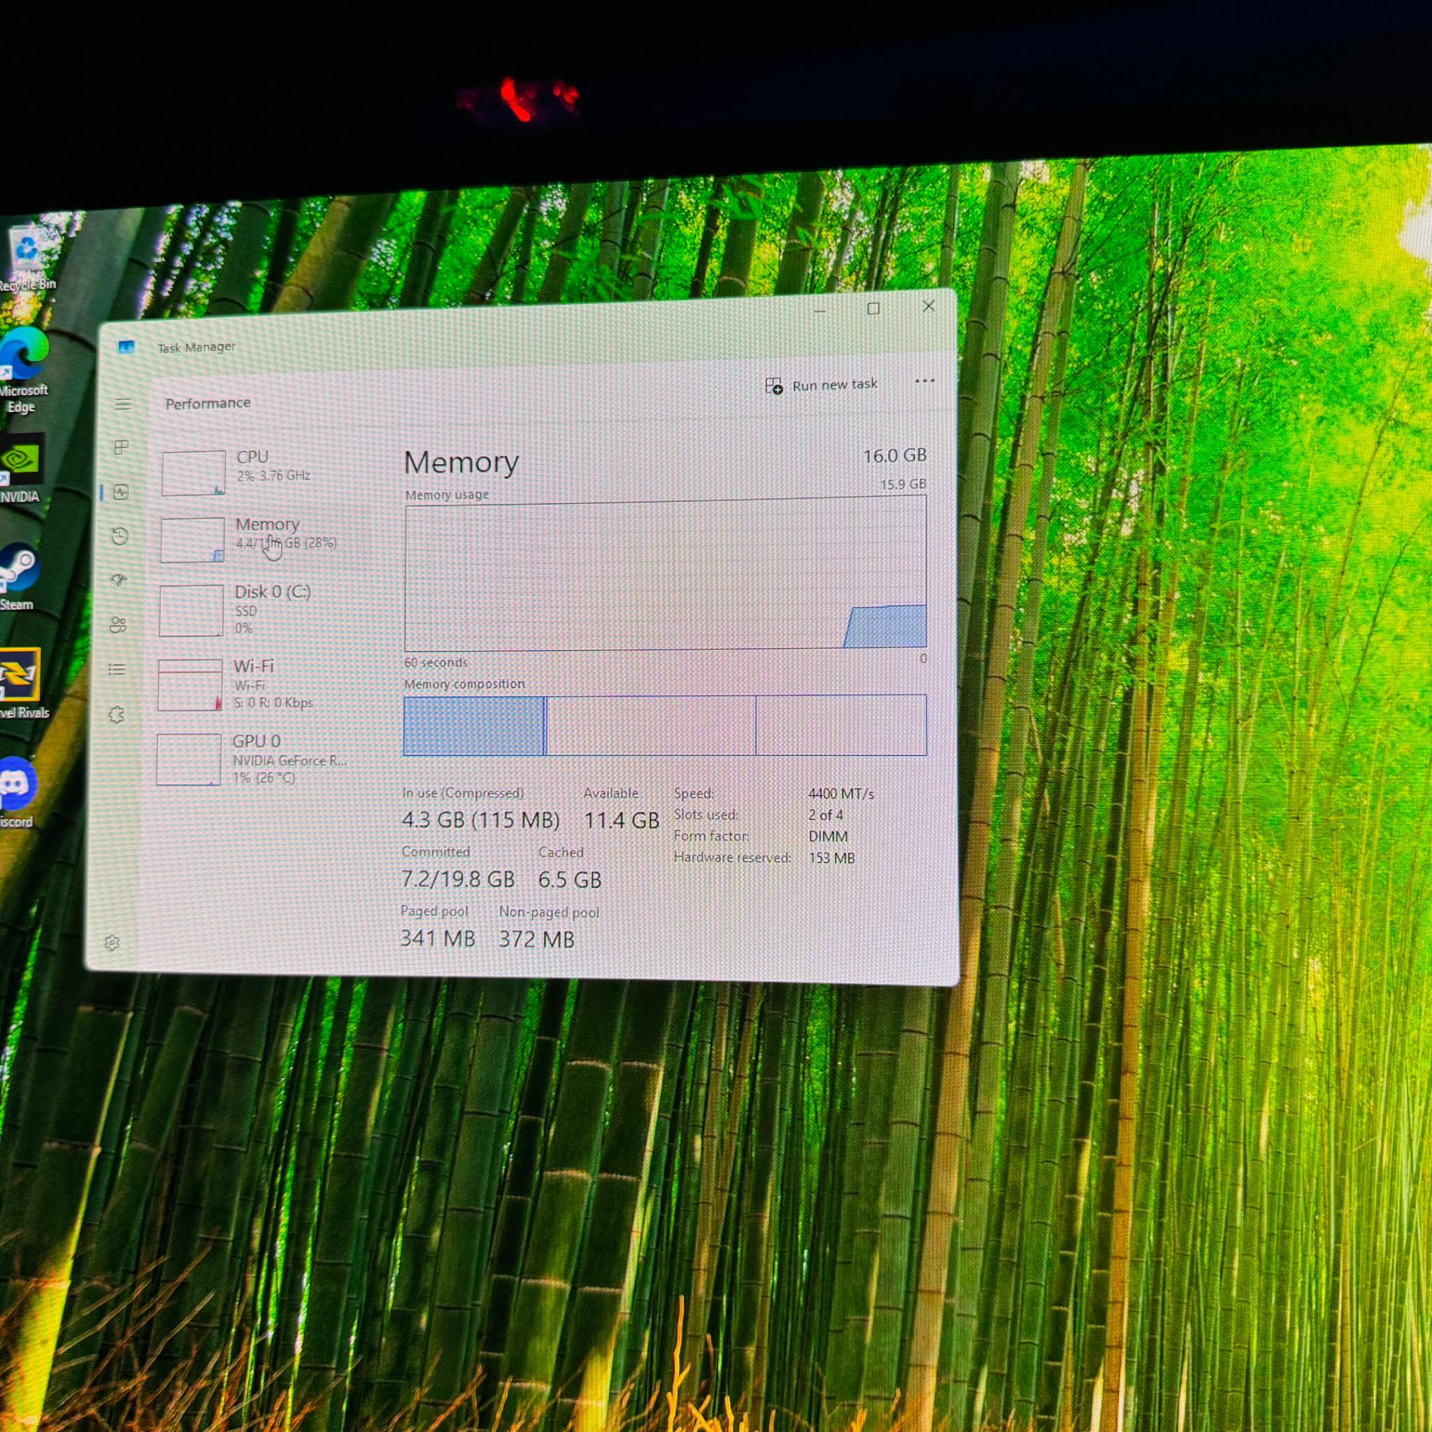
Task: Click the 16.0 GB total memory label
Action: 894,456
